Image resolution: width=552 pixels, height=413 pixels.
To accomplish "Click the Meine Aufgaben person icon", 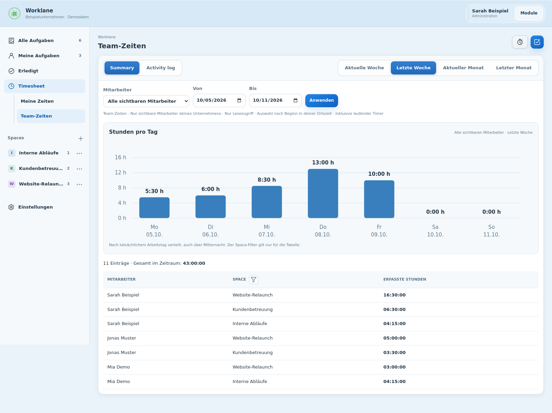I will [11, 56].
